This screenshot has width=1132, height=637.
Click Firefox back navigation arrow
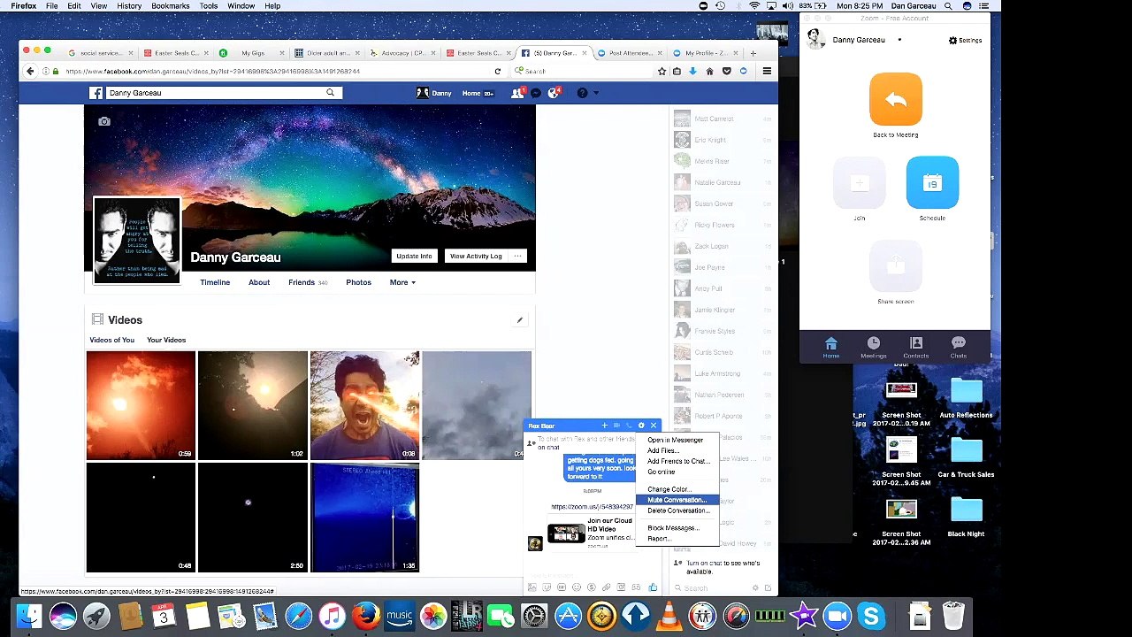coord(30,72)
